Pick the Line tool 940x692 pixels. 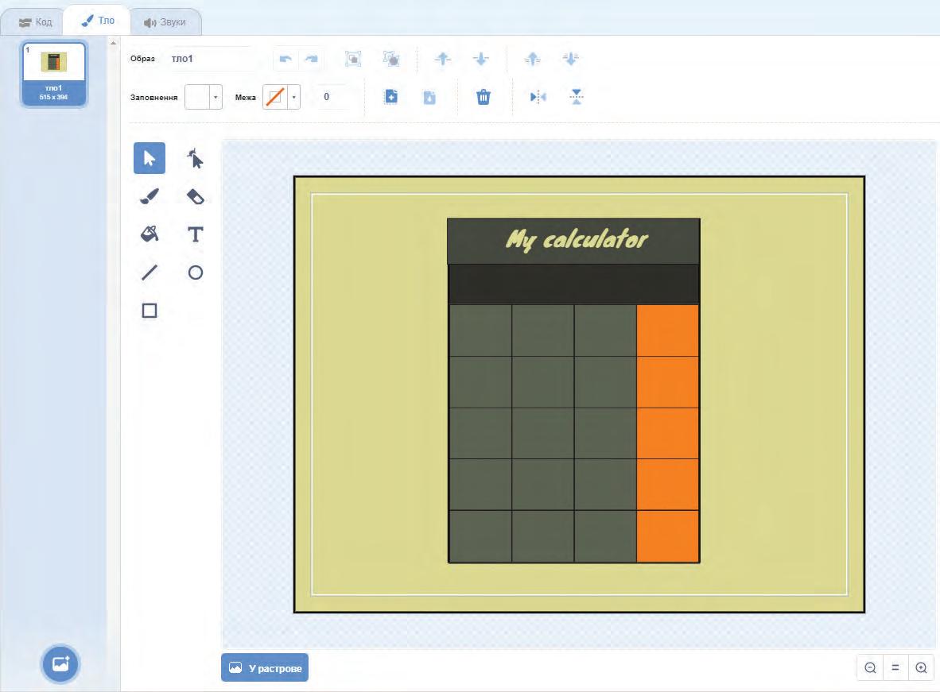click(150, 273)
